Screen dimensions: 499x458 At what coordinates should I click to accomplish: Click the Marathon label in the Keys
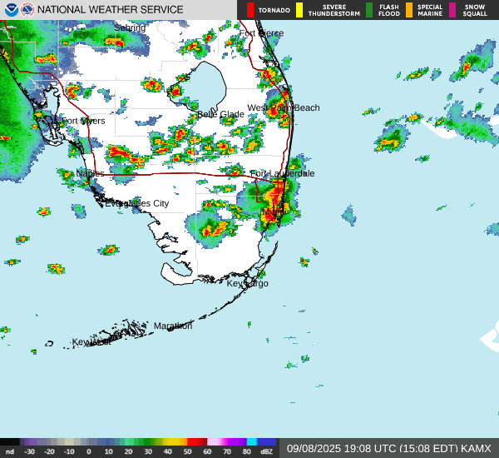pos(173,326)
